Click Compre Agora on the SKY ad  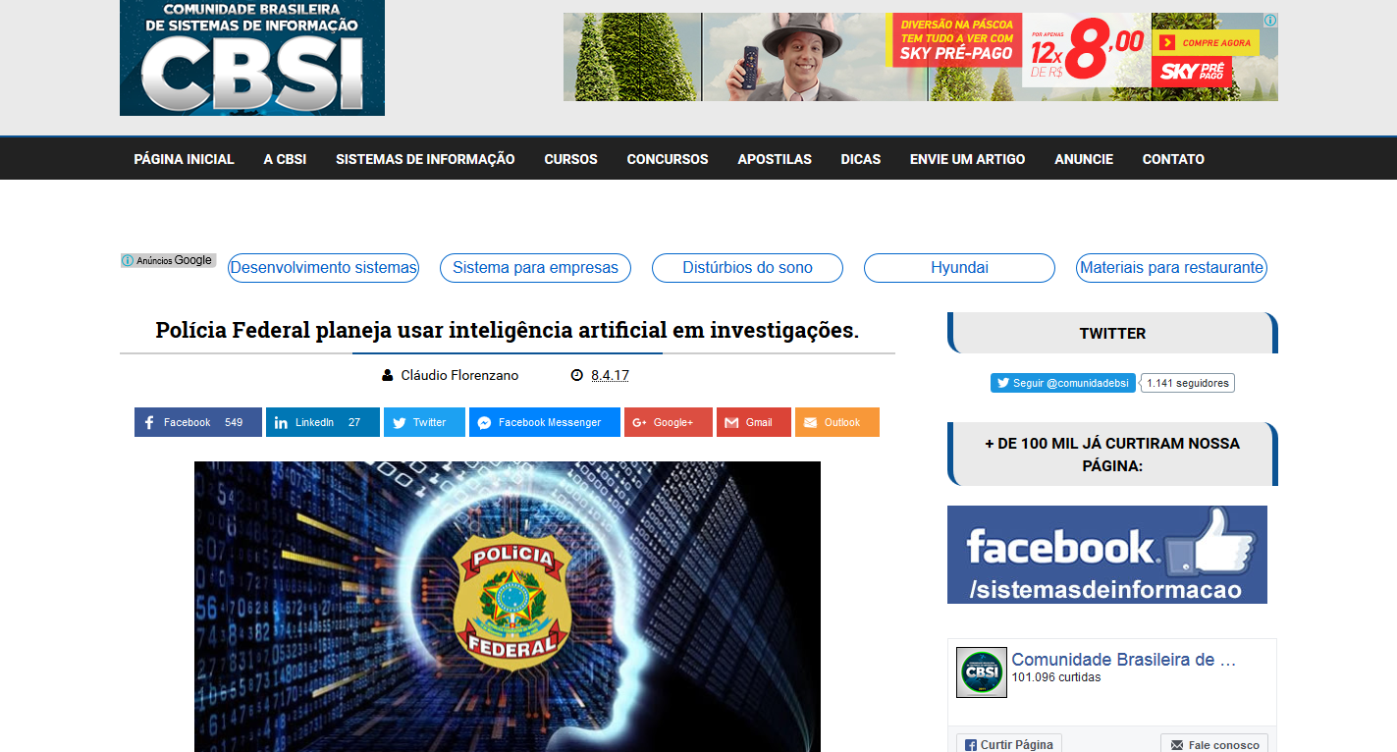point(1207,42)
